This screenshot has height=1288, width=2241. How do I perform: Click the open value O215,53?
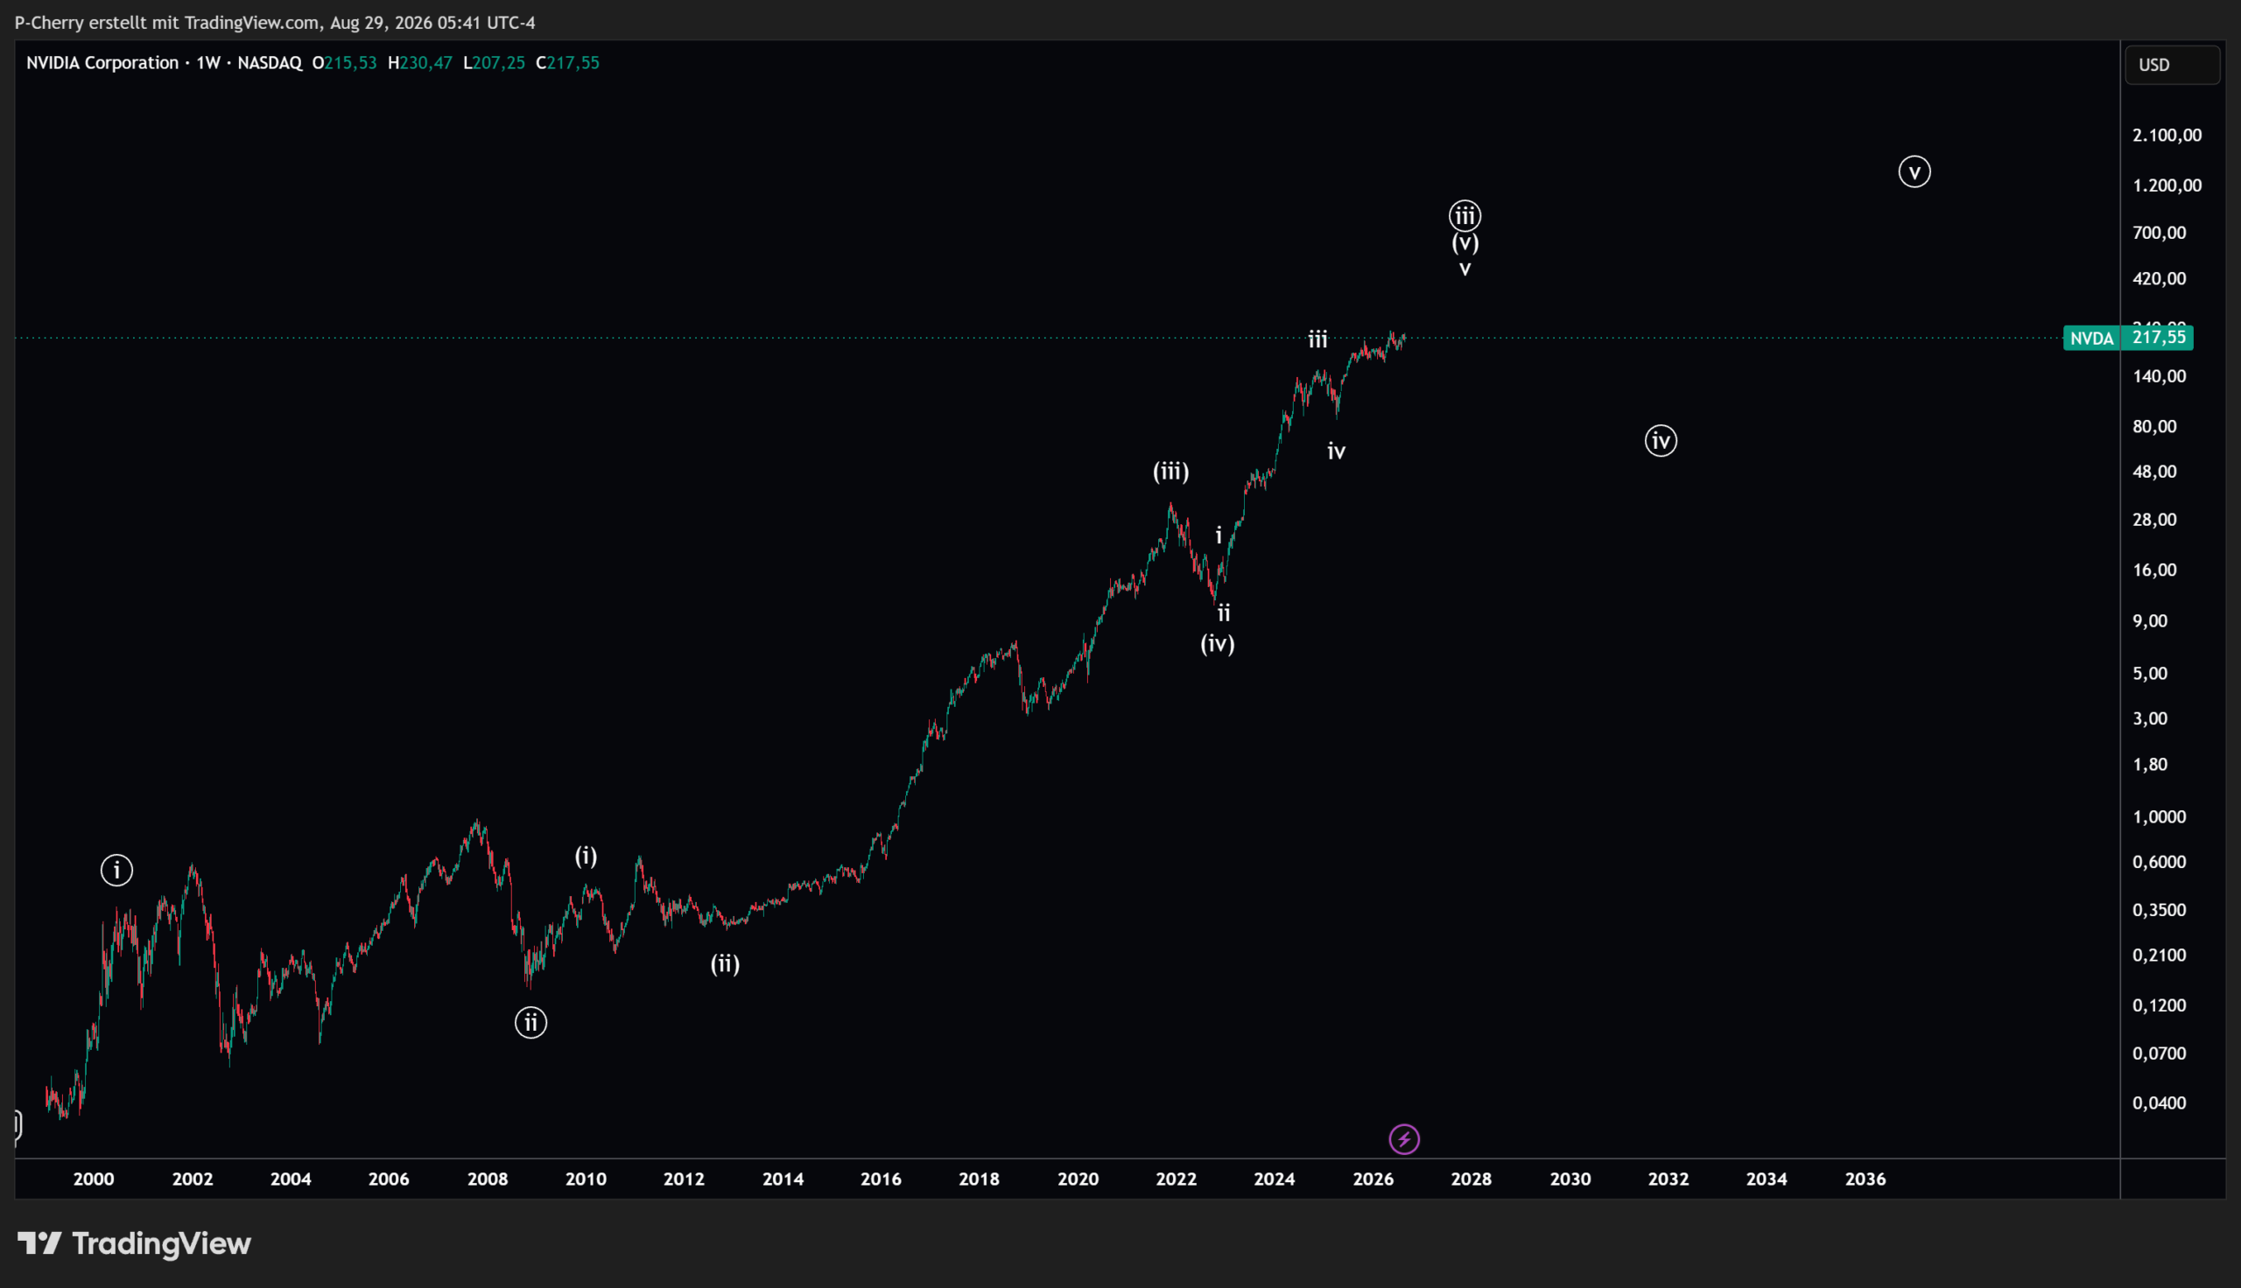coord(344,63)
